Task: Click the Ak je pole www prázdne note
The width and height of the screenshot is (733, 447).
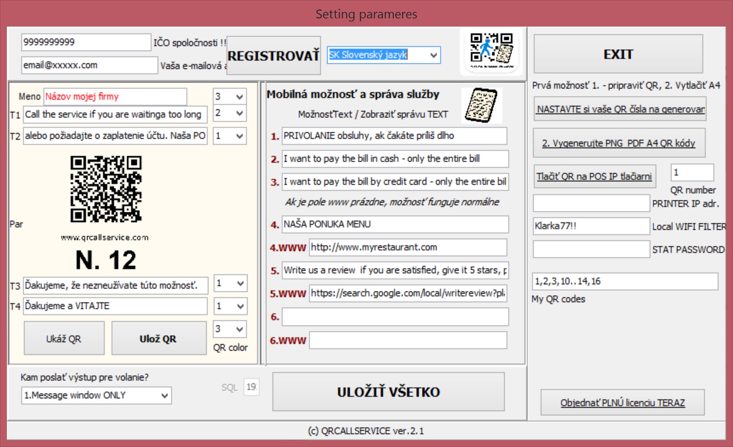Action: pyautogui.click(x=392, y=202)
